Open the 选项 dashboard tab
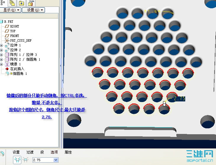 point(54,152)
